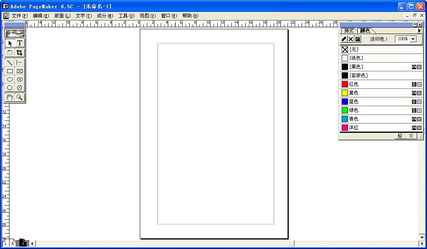
Task: Toggle the Both stroke-and-fill button
Action: click(358, 39)
